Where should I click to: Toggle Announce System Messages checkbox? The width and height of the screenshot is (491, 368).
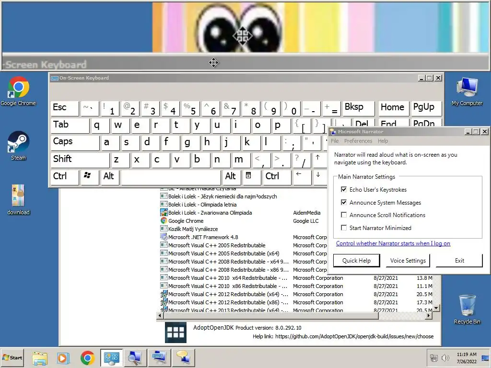click(x=344, y=202)
